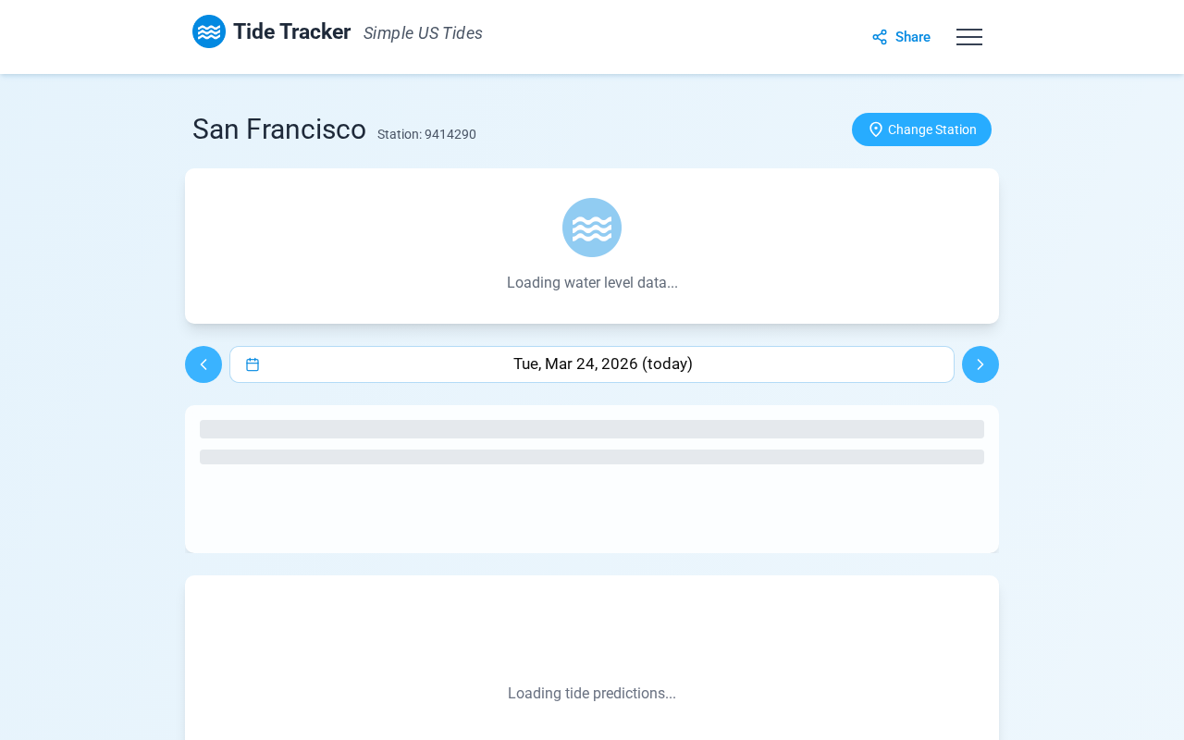The width and height of the screenshot is (1184, 740).
Task: Click the Simple US Tides tagline
Action: coord(423,33)
